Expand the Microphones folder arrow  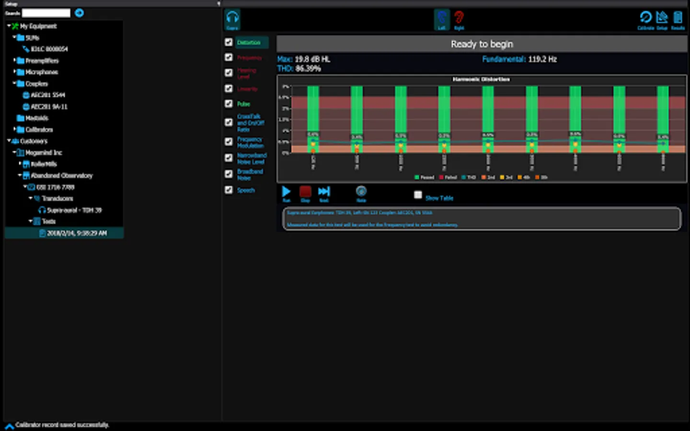pos(14,72)
